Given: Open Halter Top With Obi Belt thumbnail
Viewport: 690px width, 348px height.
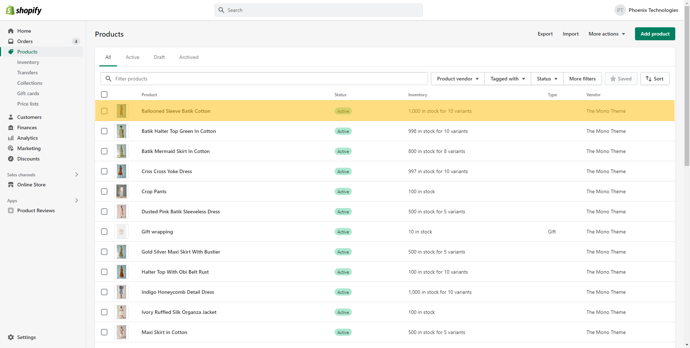Looking at the screenshot, I should 121,272.
